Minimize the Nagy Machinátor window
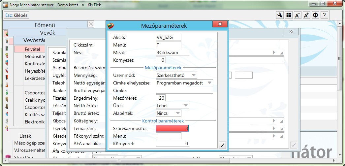345x166 pixels. (313, 3)
